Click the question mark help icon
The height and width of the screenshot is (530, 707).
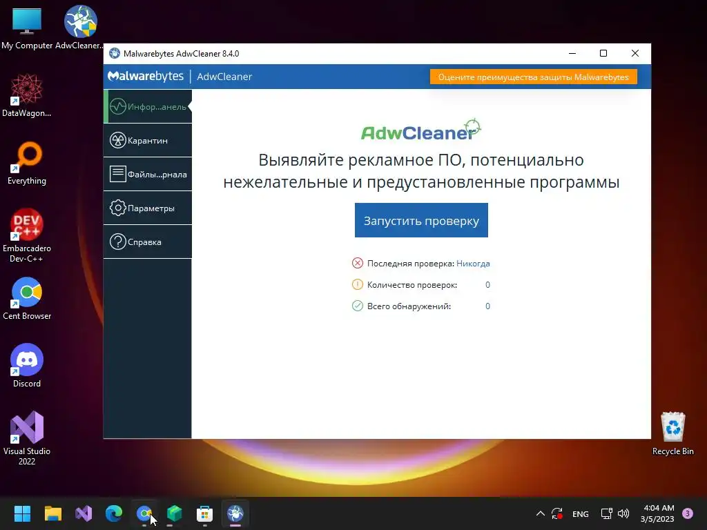[117, 242]
